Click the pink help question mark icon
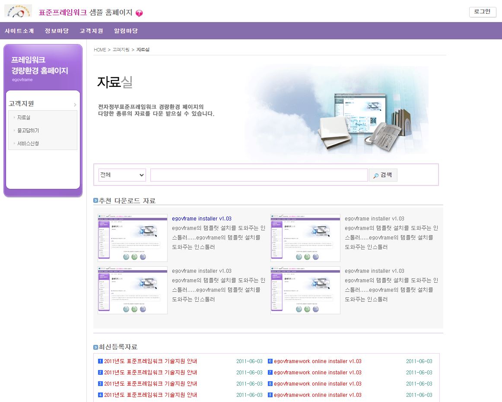This screenshot has width=502, height=402. (x=139, y=13)
